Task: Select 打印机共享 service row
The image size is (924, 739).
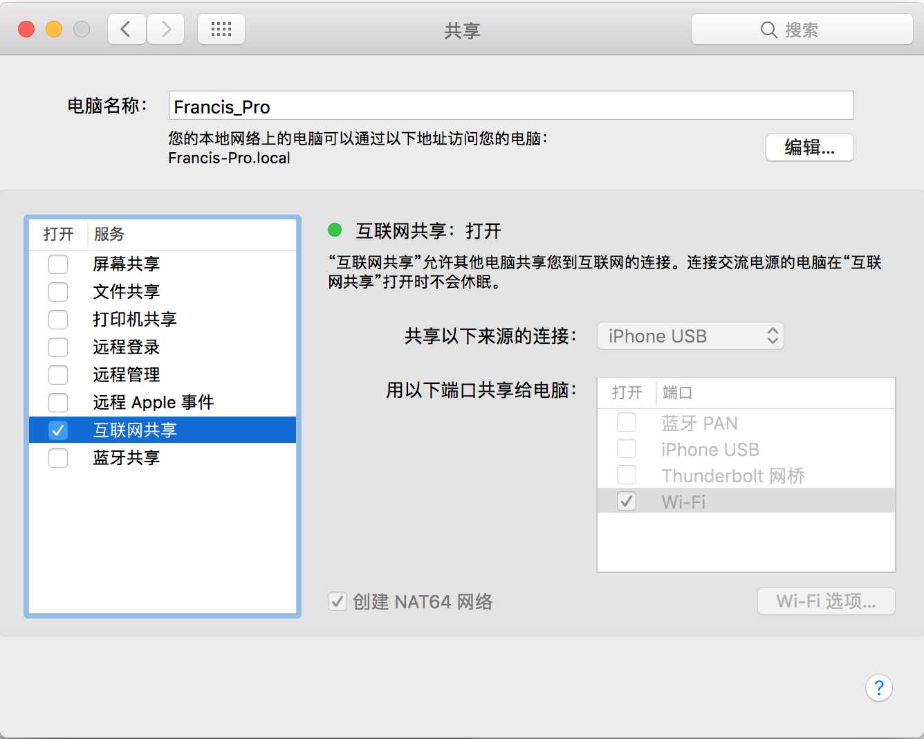Action: (163, 319)
